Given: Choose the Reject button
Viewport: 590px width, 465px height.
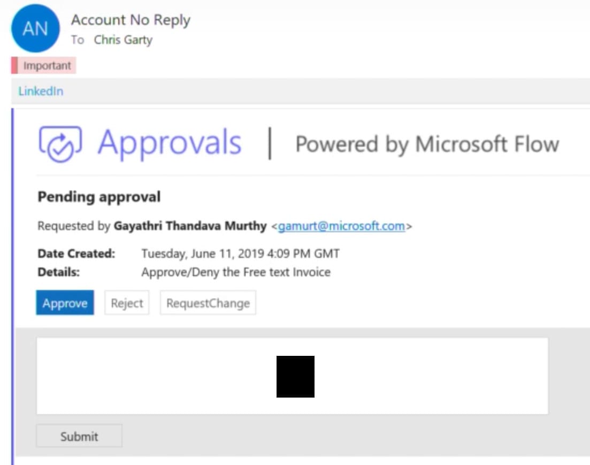Looking at the screenshot, I should tap(127, 303).
